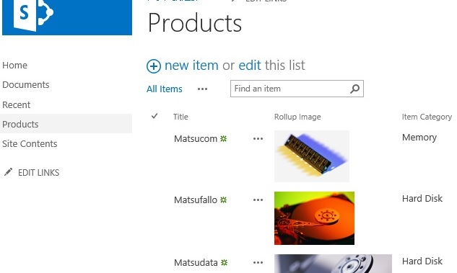Click the Products page heading
Screen dimensions: 457x273
(195, 22)
